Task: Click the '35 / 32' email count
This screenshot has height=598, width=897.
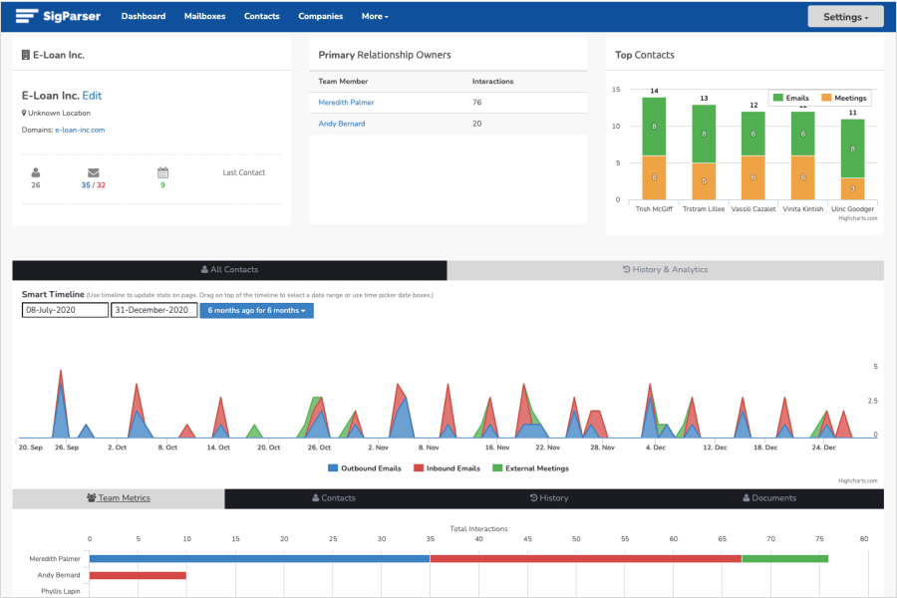Action: pyautogui.click(x=94, y=185)
